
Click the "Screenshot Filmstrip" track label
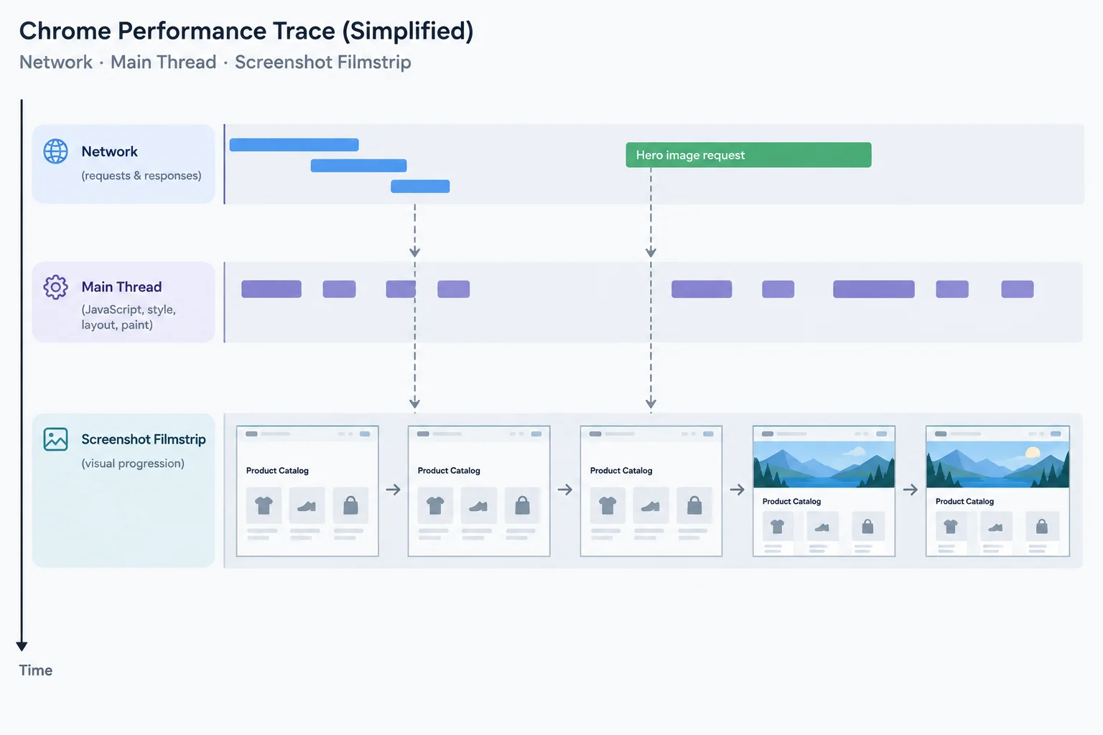tap(144, 439)
